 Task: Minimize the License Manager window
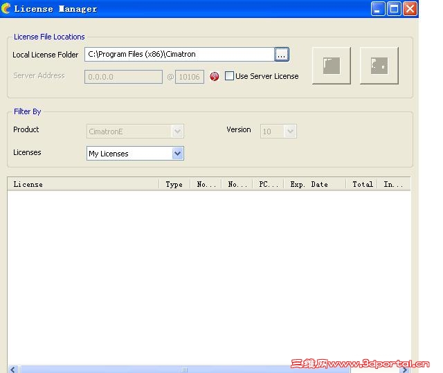[x=378, y=9]
